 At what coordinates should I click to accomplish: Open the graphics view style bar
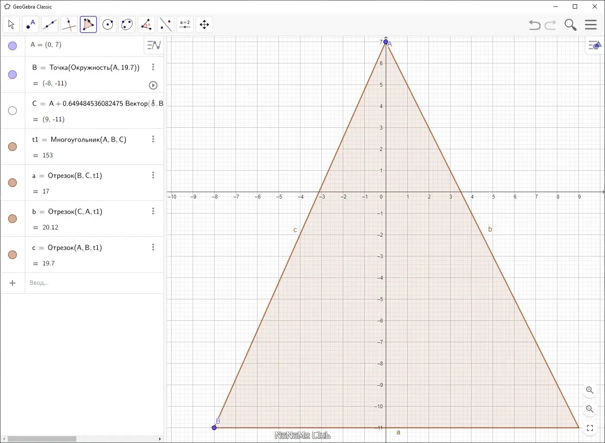click(x=595, y=45)
